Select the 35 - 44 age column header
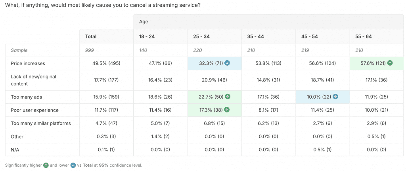Image resolution: width=406 pixels, height=171 pixels. click(255, 36)
